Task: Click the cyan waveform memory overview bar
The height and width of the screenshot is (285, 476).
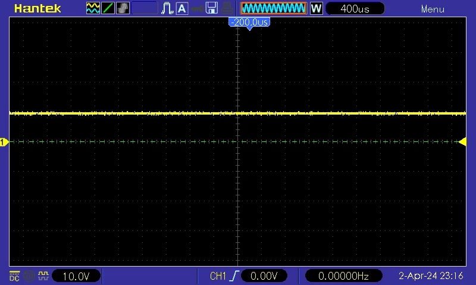Action: click(x=274, y=8)
